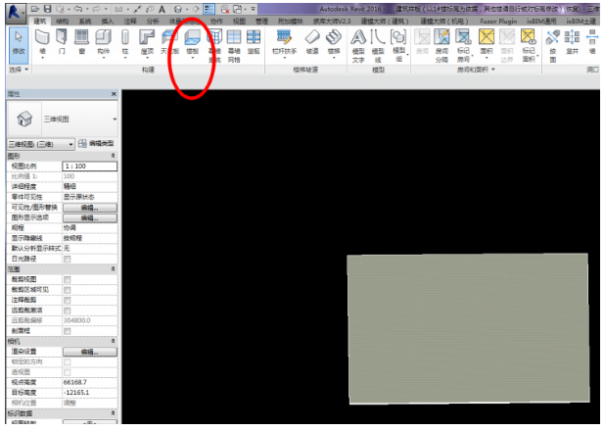
Task: Select the Window (窗) tool
Action: pos(81,41)
